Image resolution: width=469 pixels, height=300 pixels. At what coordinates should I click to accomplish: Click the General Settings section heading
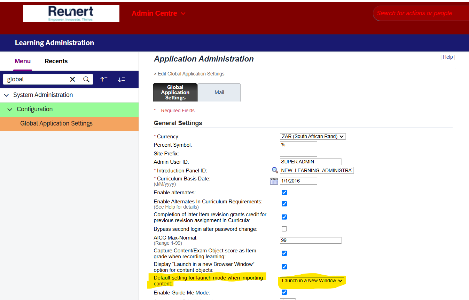coord(178,123)
